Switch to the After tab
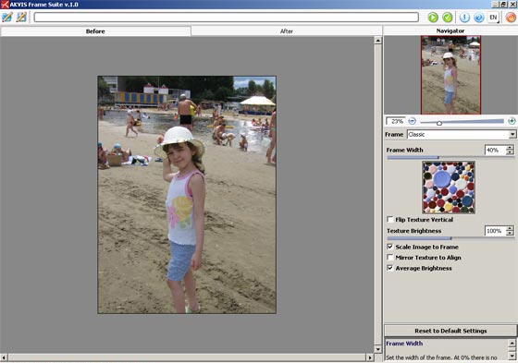Image resolution: width=518 pixels, height=363 pixels. [x=287, y=31]
